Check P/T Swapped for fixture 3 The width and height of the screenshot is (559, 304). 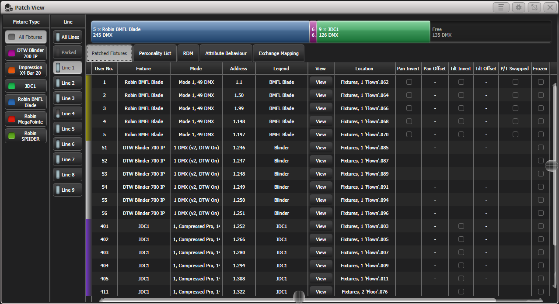click(x=515, y=108)
